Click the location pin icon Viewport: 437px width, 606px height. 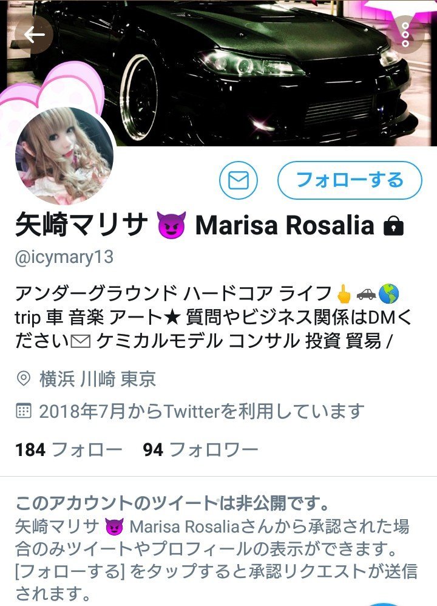[x=24, y=378]
